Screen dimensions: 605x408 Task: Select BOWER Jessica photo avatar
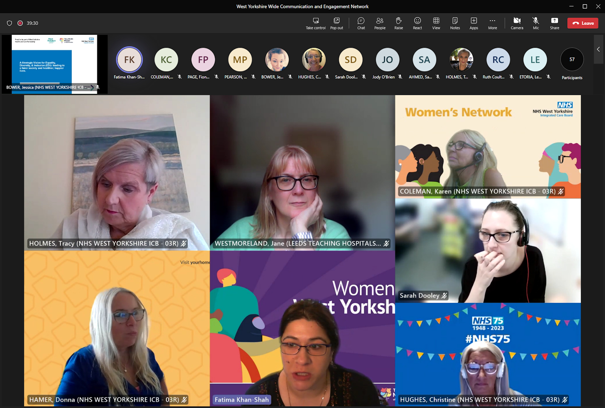coord(277,59)
